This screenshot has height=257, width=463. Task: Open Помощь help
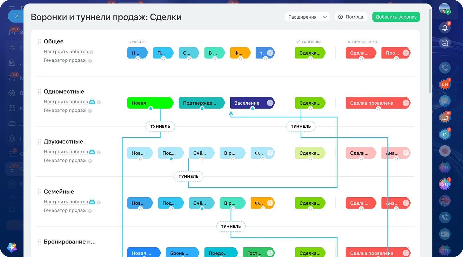(352, 17)
